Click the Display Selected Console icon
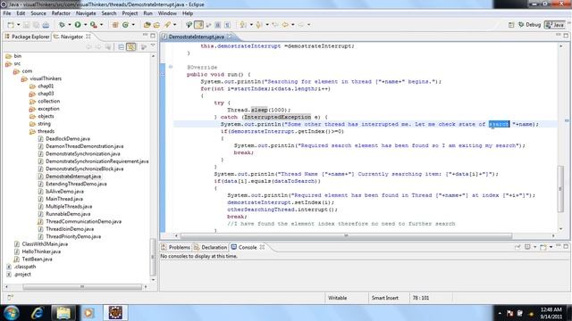Screen dimensions: 572x321 [x=527, y=247]
